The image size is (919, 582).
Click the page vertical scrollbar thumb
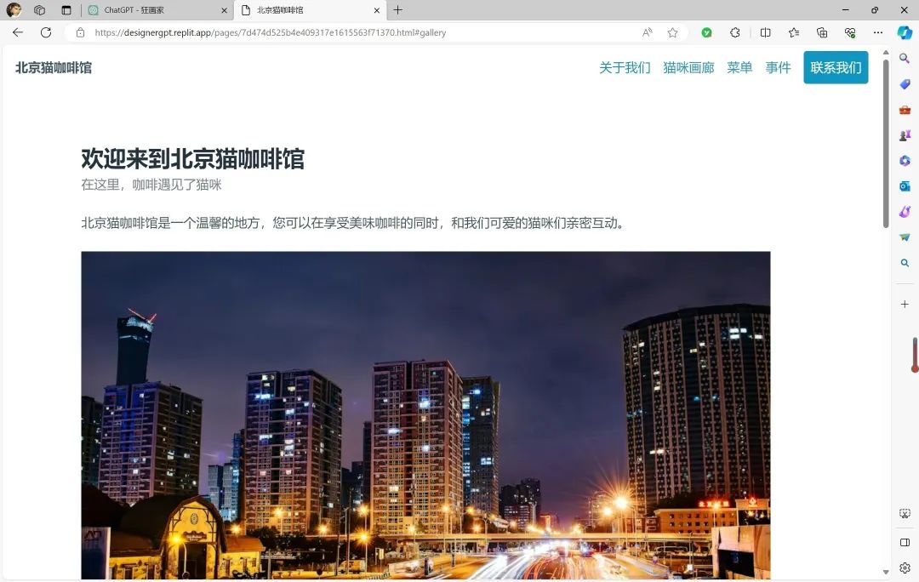click(x=886, y=142)
